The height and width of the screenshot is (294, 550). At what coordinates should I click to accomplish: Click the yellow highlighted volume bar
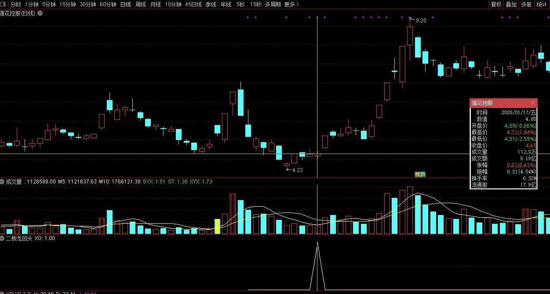217,226
